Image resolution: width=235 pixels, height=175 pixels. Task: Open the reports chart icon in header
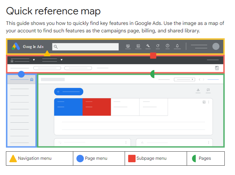click(x=138, y=46)
